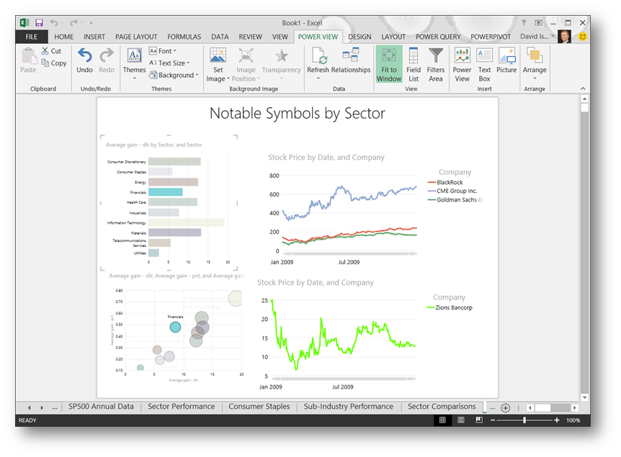Viewport: 621px width, 457px height.
Task: Open the Relationships icon
Action: pyautogui.click(x=351, y=55)
